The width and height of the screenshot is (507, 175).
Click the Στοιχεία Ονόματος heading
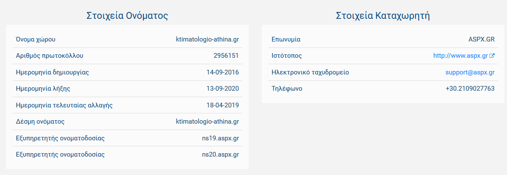click(x=127, y=16)
